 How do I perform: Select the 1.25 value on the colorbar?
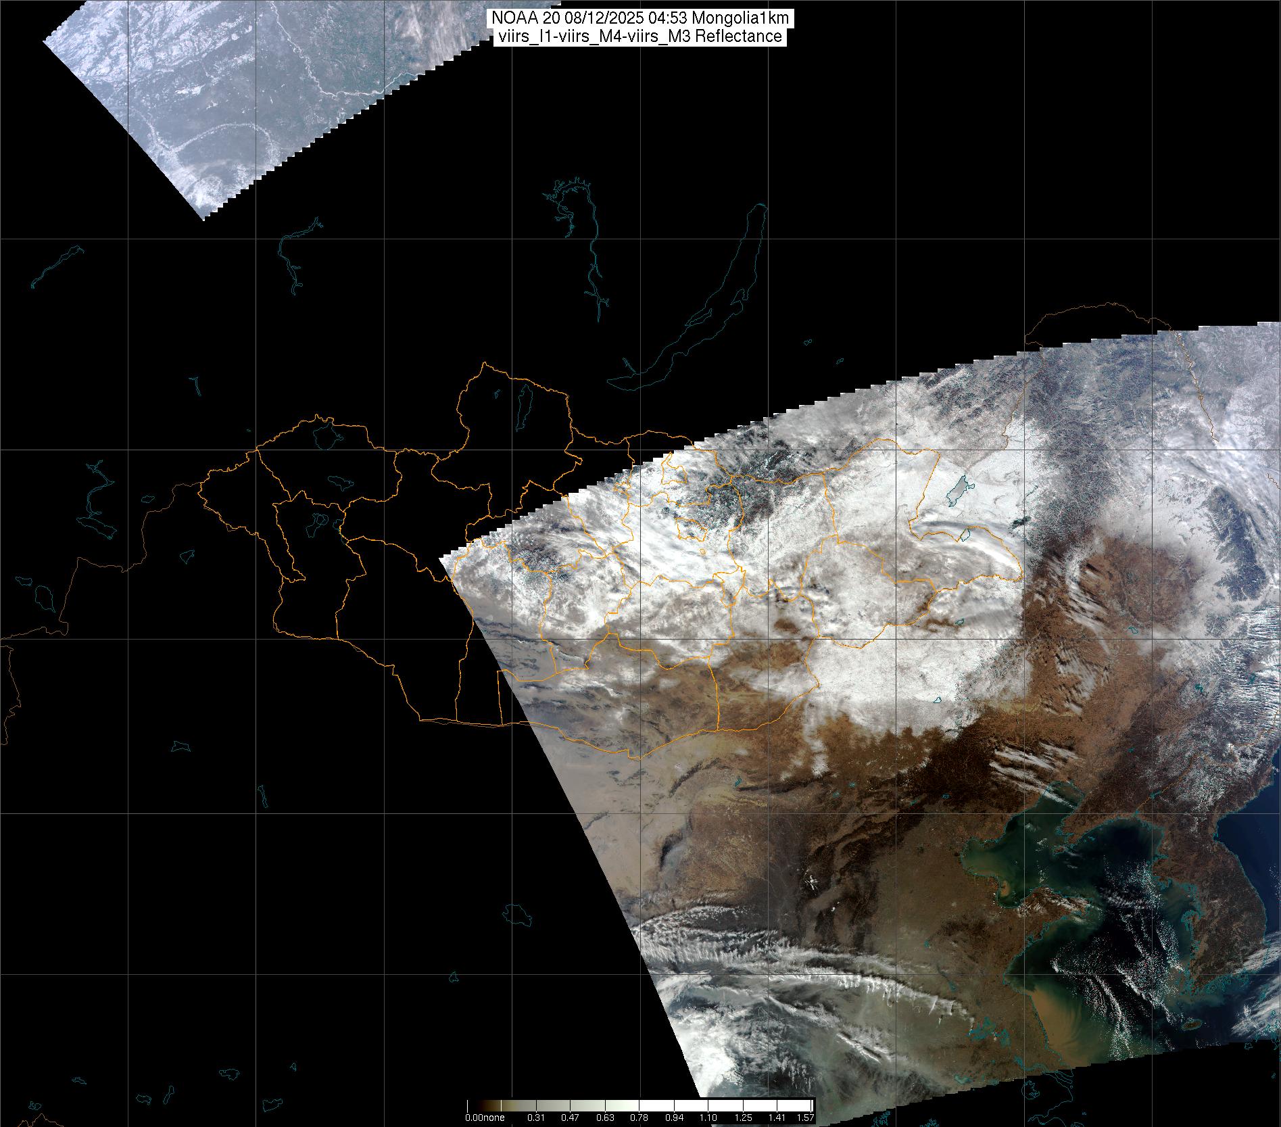[x=742, y=1118]
